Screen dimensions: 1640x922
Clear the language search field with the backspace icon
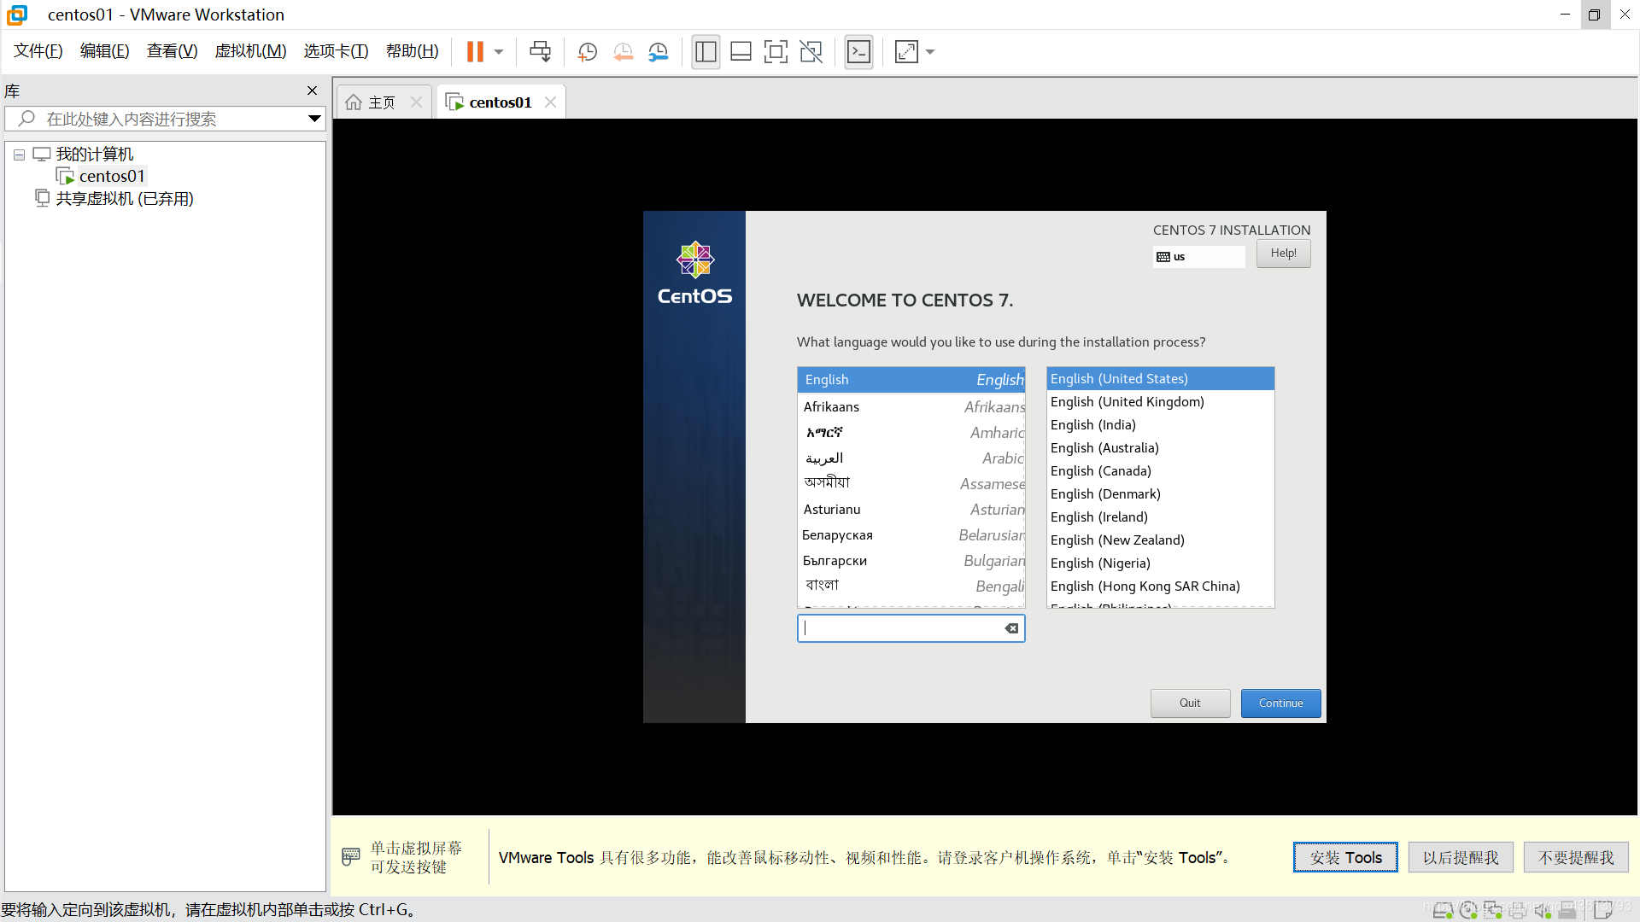pos(1011,628)
